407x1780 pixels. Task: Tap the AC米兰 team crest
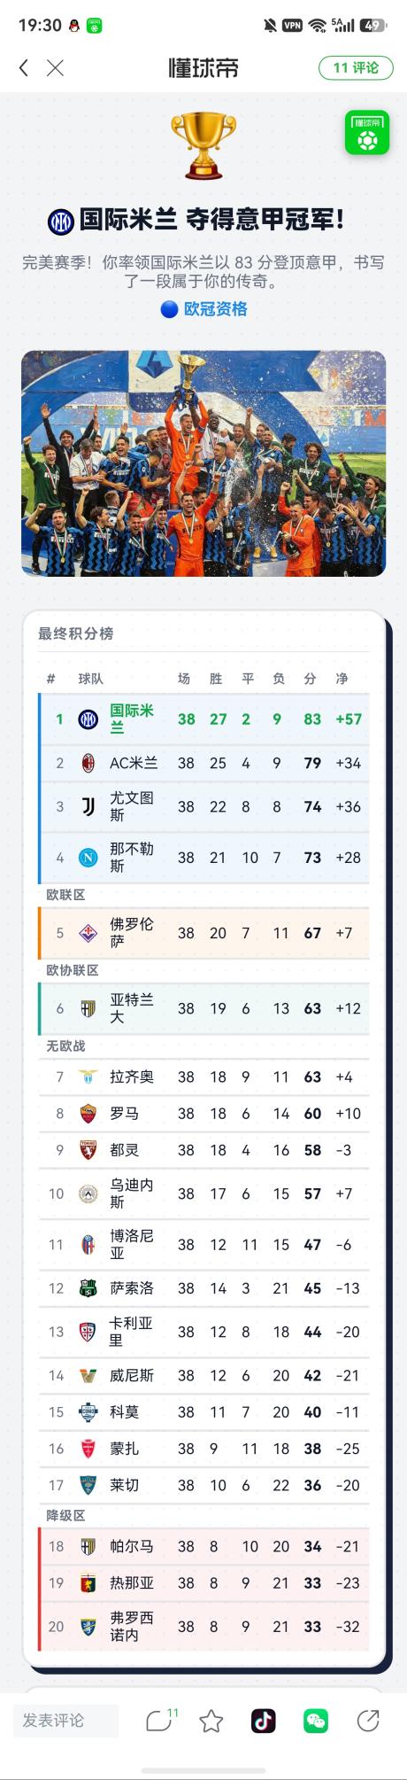click(88, 763)
